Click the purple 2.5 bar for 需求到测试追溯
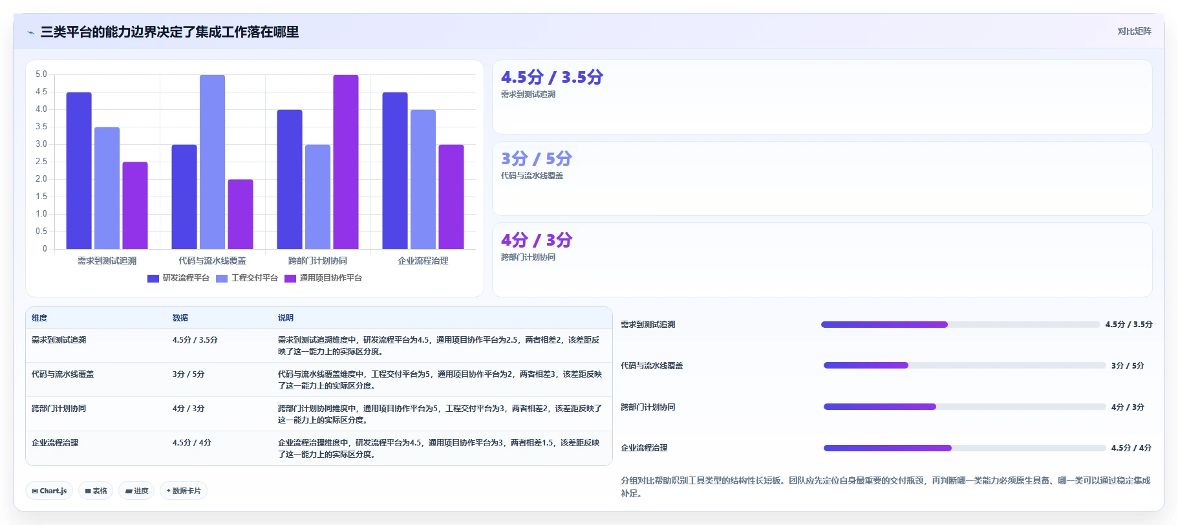The width and height of the screenshot is (1178, 525). [x=135, y=206]
